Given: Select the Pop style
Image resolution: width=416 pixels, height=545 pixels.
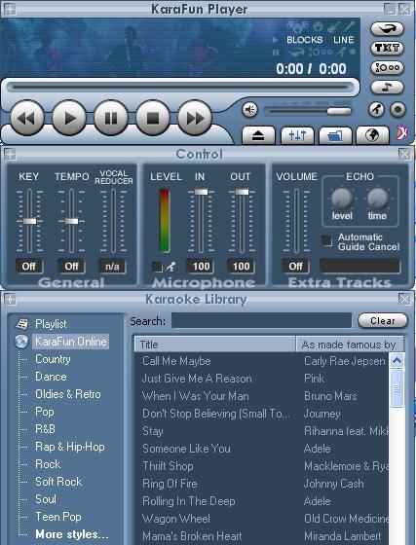Looking at the screenshot, I should click(45, 412).
